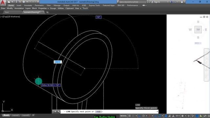
Task: Click the Undo arrow icon
Action: (28, 2)
